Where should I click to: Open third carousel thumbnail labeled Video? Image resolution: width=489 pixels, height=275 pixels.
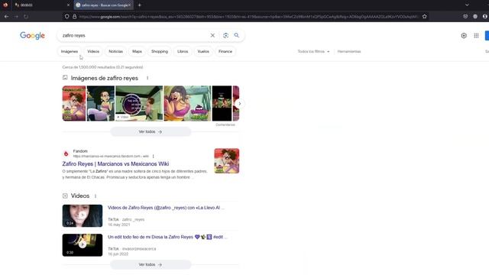[139, 103]
